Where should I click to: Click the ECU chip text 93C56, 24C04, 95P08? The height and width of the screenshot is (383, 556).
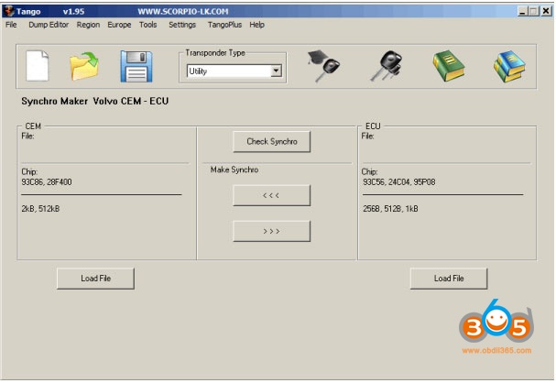[399, 182]
